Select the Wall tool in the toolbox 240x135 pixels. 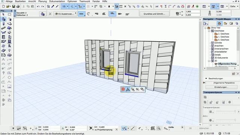pyautogui.click(x=3, y=19)
